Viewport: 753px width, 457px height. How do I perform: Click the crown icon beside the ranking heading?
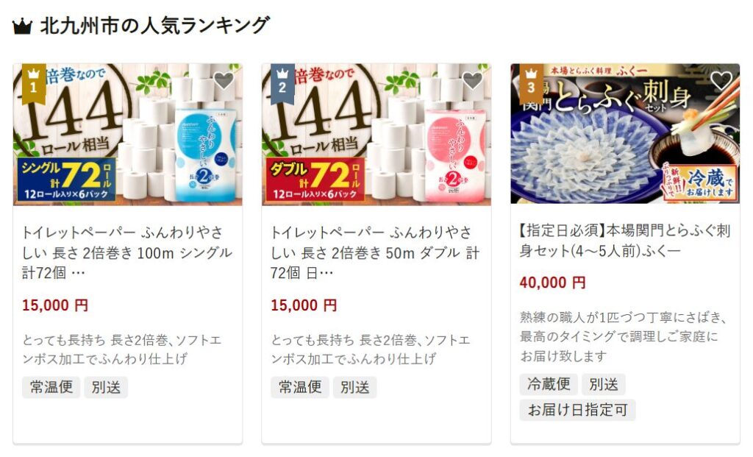(x=22, y=26)
